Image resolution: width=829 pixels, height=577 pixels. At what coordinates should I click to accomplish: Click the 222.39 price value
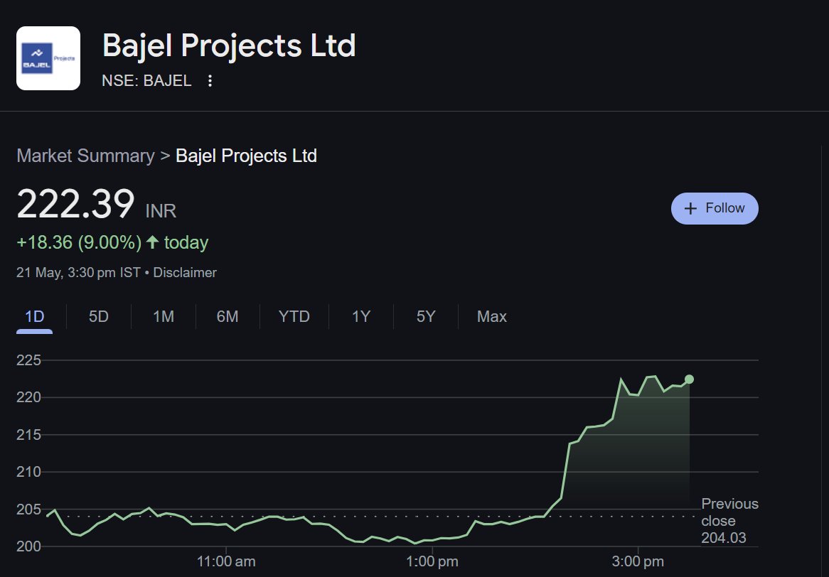pos(75,204)
